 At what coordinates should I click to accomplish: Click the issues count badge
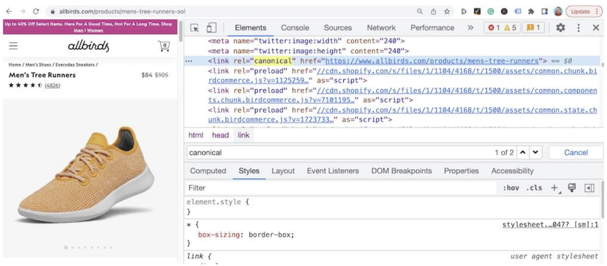533,28
